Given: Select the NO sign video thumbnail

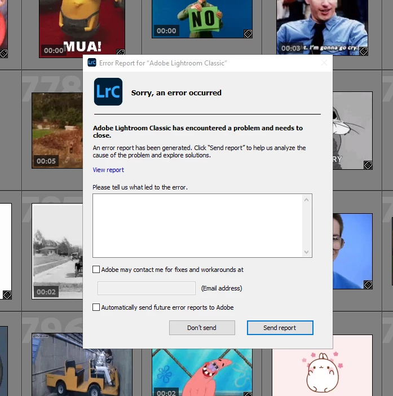Looking at the screenshot, I should (202, 19).
